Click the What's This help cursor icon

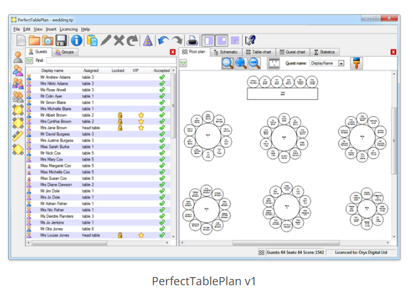click(x=250, y=41)
